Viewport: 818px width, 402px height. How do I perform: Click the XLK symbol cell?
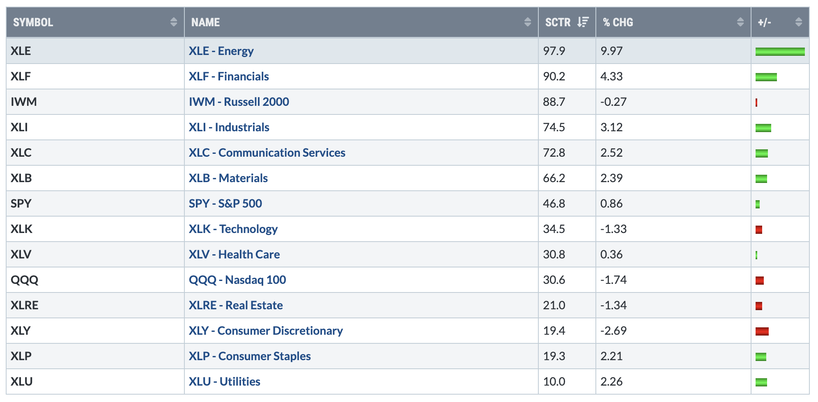pos(21,229)
